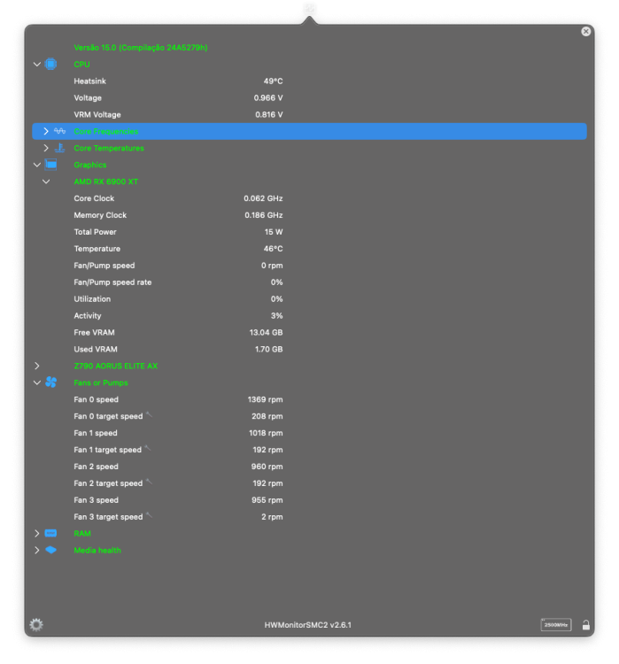The image size is (619, 664).
Task: Select the AMD RX 6900 XT label
Action: click(106, 181)
